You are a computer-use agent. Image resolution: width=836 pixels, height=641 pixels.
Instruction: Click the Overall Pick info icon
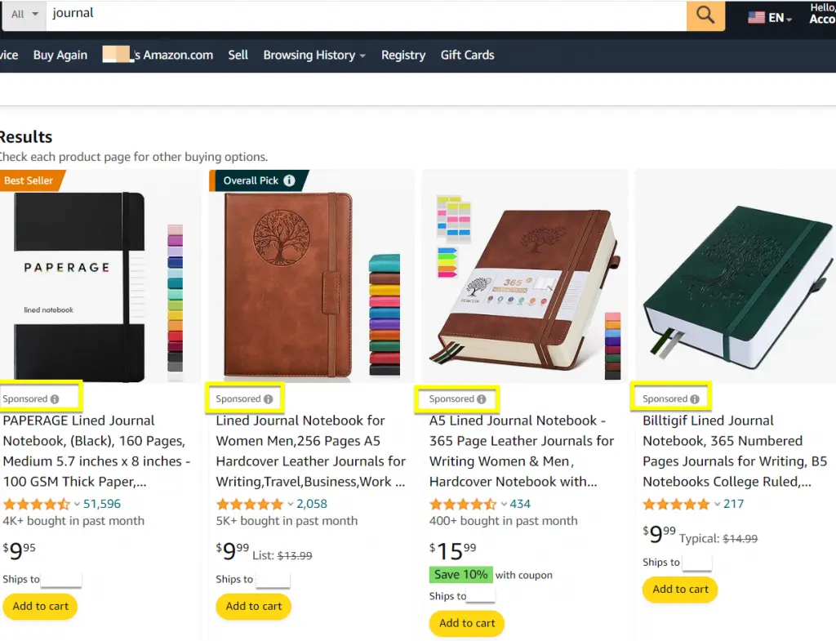click(x=289, y=180)
